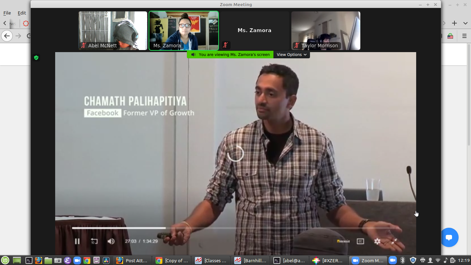Switch to abel@a... terminal window

[x=290, y=261]
